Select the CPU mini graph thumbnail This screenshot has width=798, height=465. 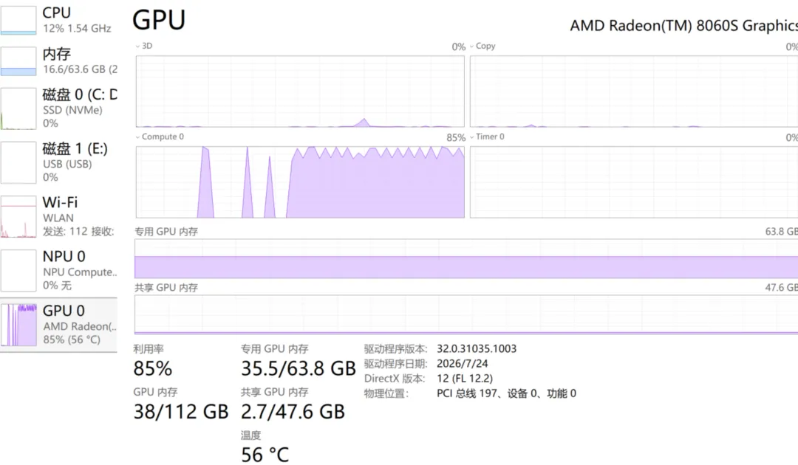click(x=18, y=19)
